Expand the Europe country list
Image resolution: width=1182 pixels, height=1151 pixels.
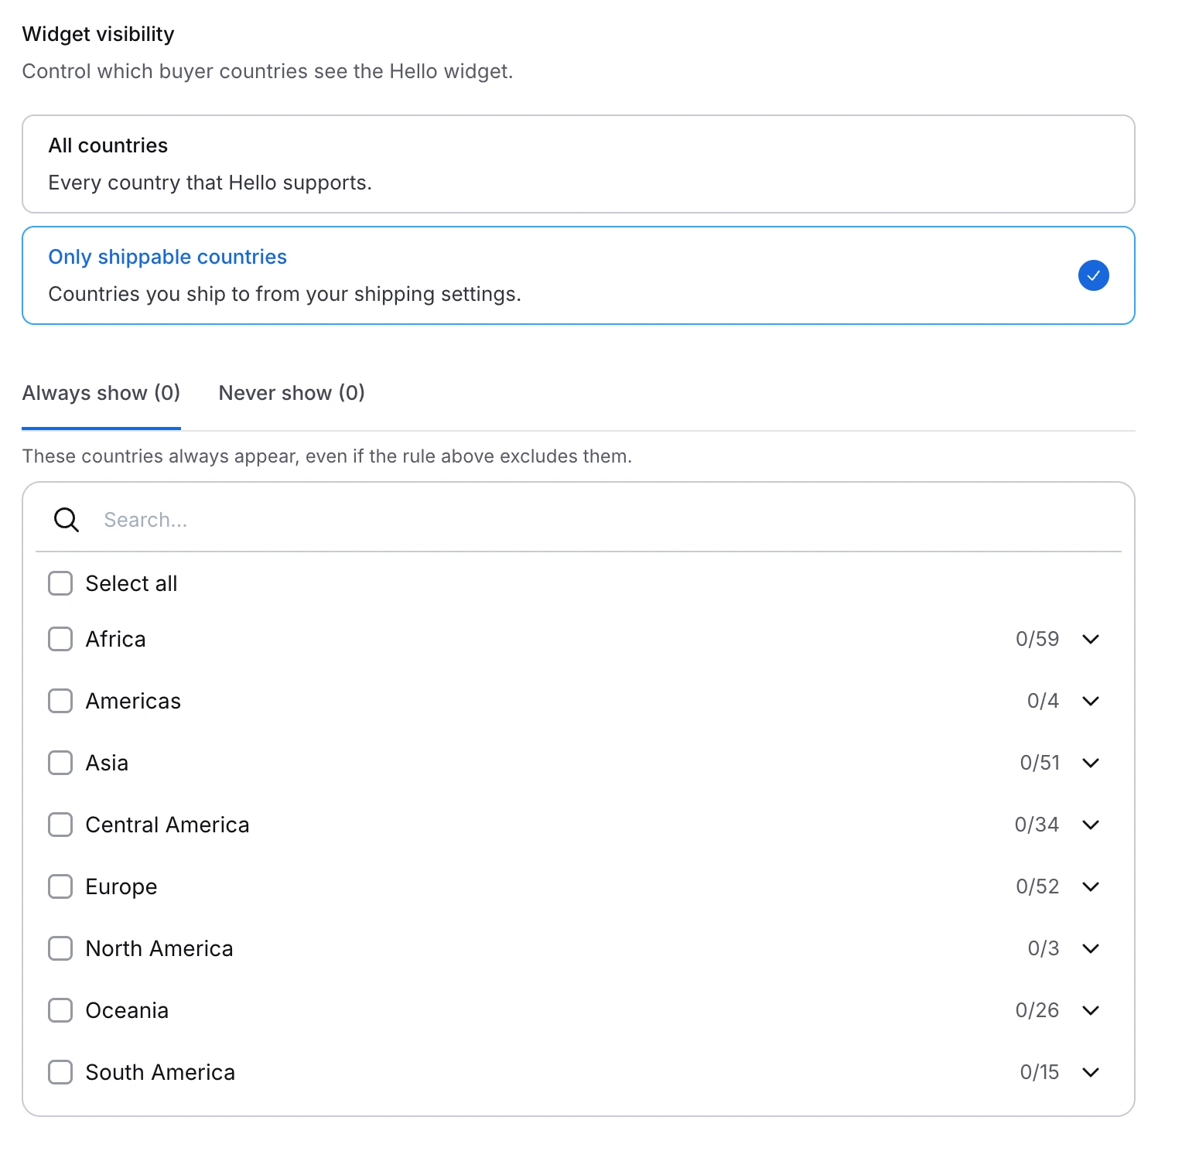[1091, 886]
